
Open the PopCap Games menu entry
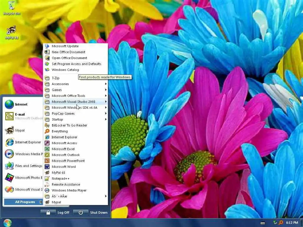tap(75, 113)
